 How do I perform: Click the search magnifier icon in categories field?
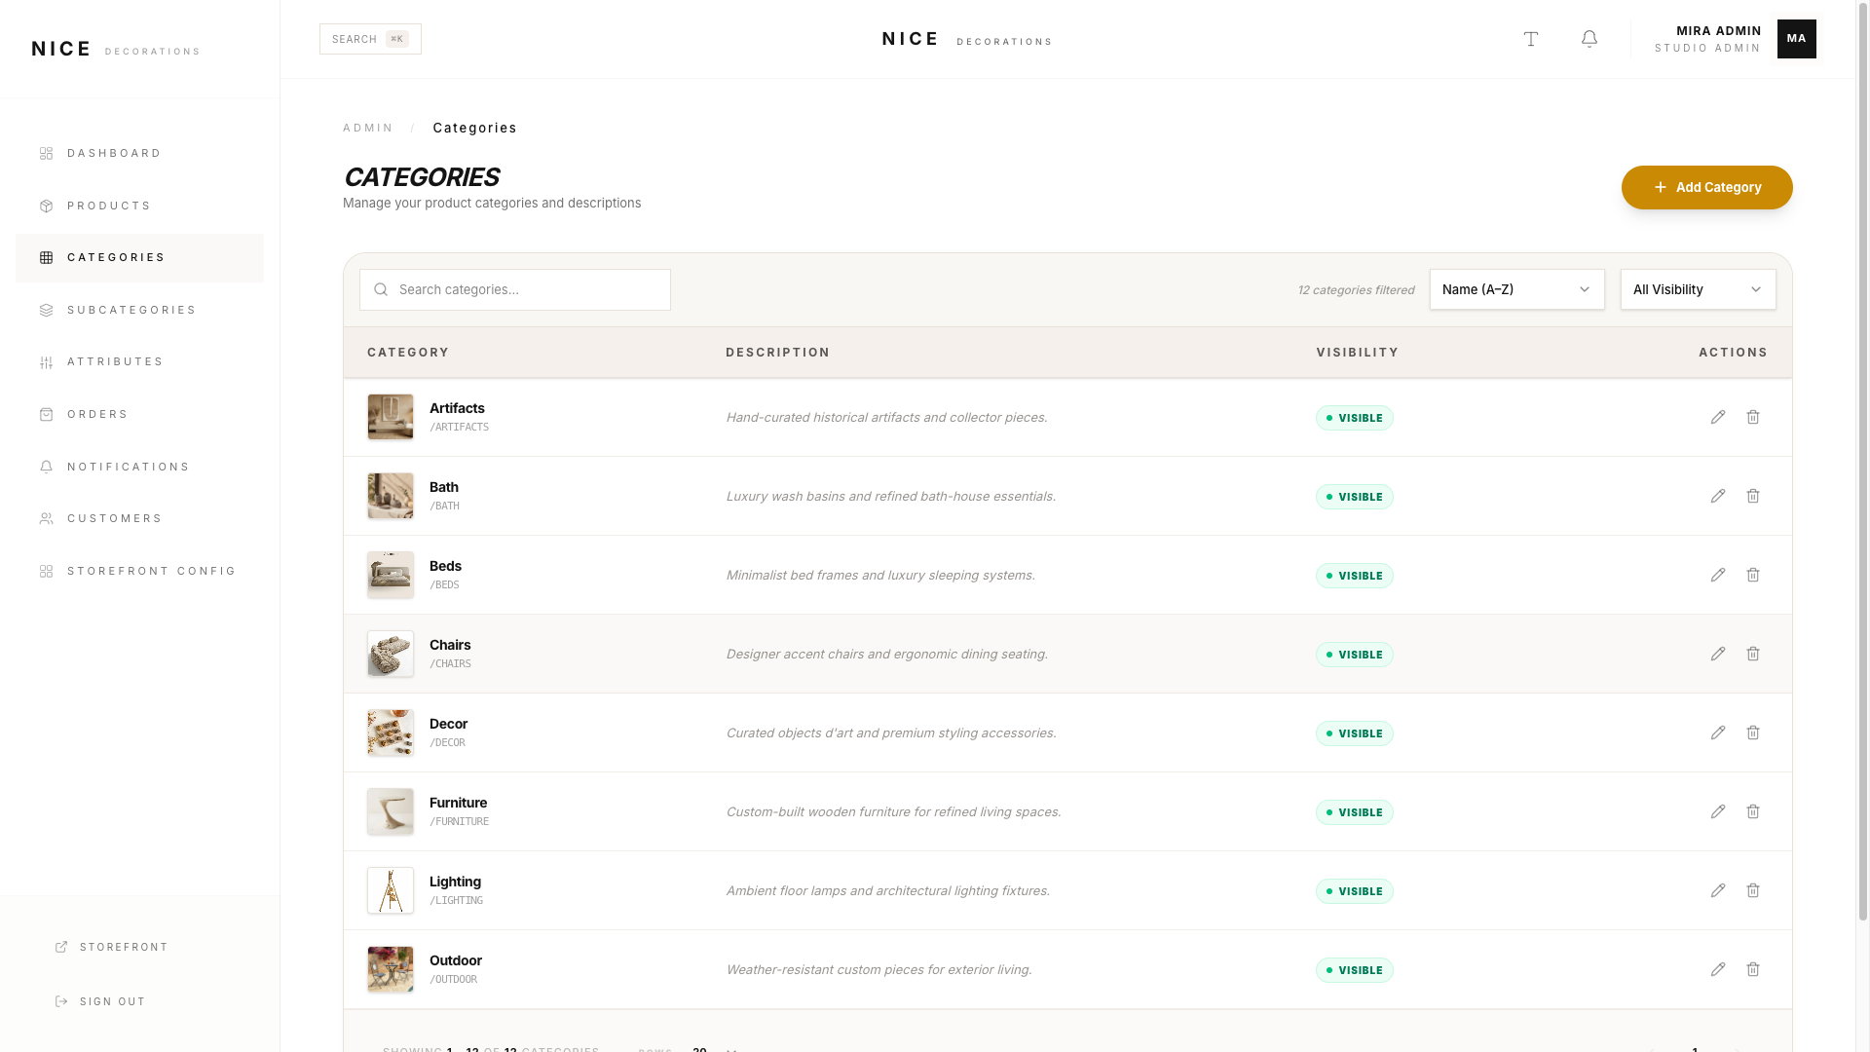[x=381, y=289]
